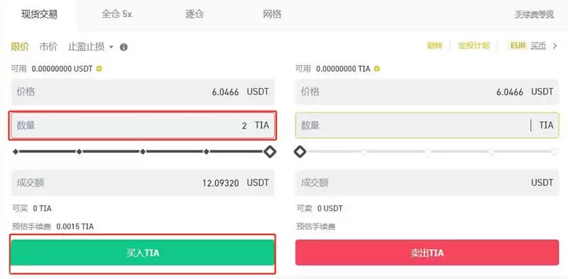Open the 逐仓 tab
The height and width of the screenshot is (279, 568).
point(195,14)
